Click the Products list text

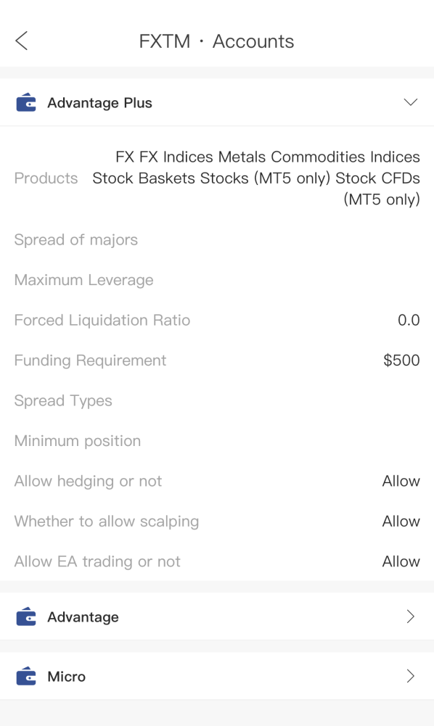click(x=256, y=178)
